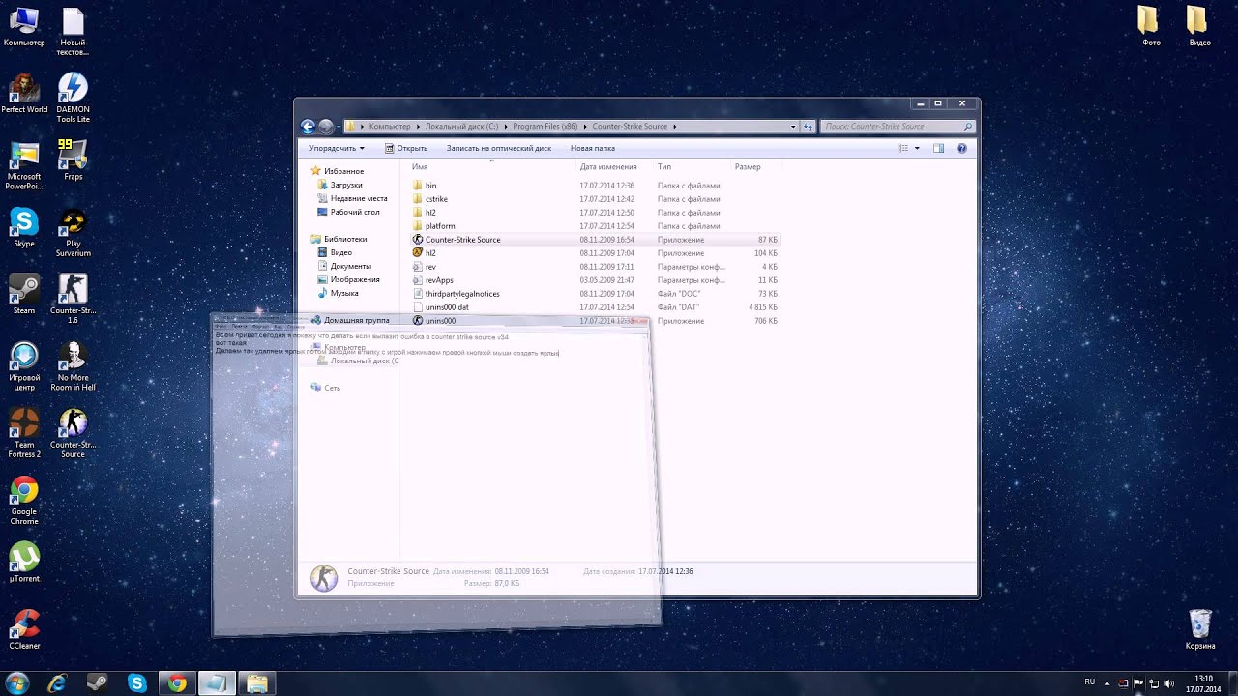
Task: Launch DAEMON Tools Lite from the desktop
Action: click(x=73, y=99)
